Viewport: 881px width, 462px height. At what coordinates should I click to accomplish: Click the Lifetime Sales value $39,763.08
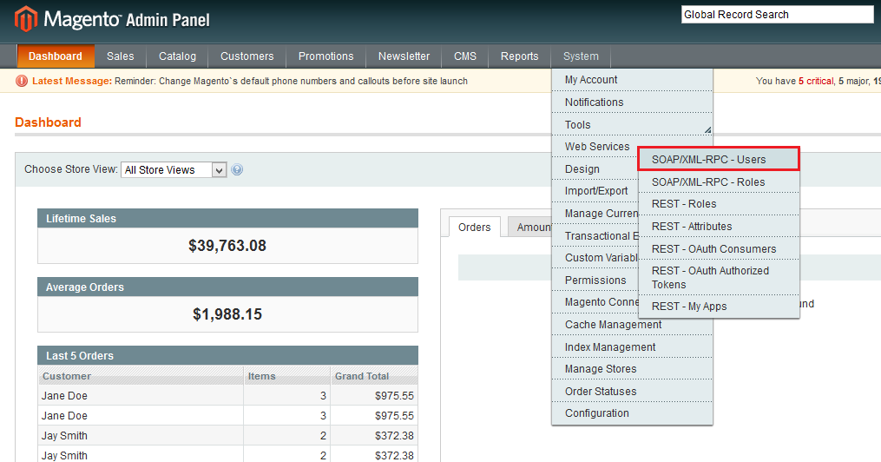[x=227, y=246]
